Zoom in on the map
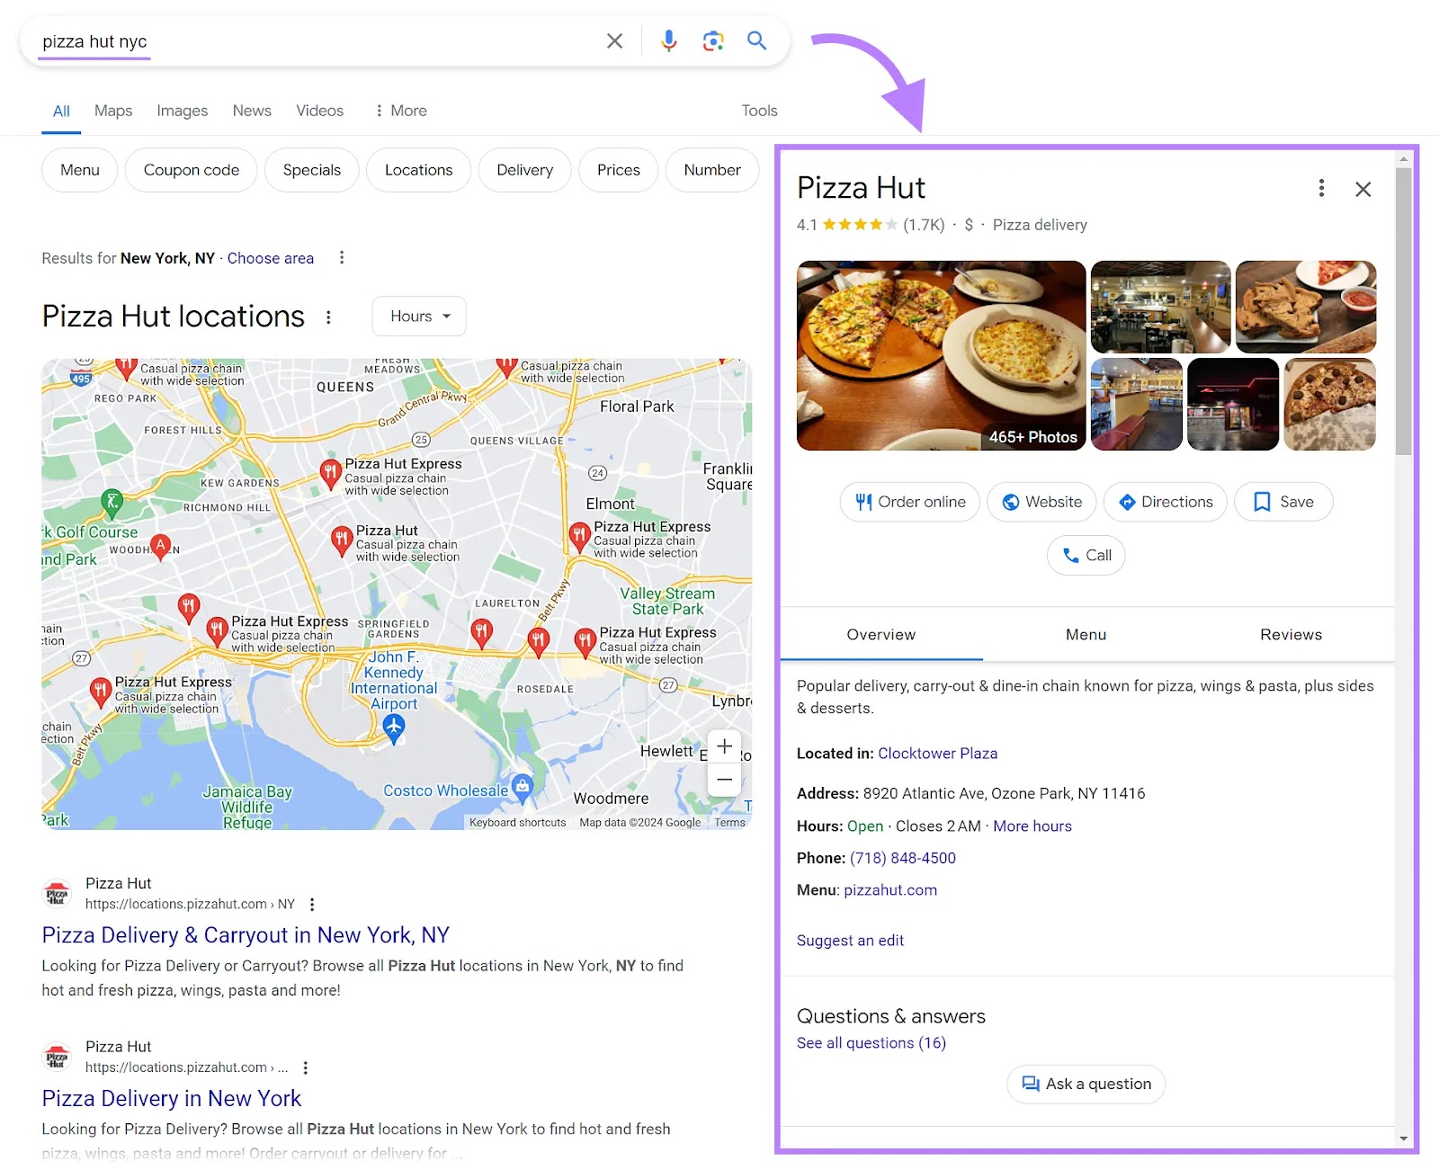1439x1170 pixels. coord(724,746)
